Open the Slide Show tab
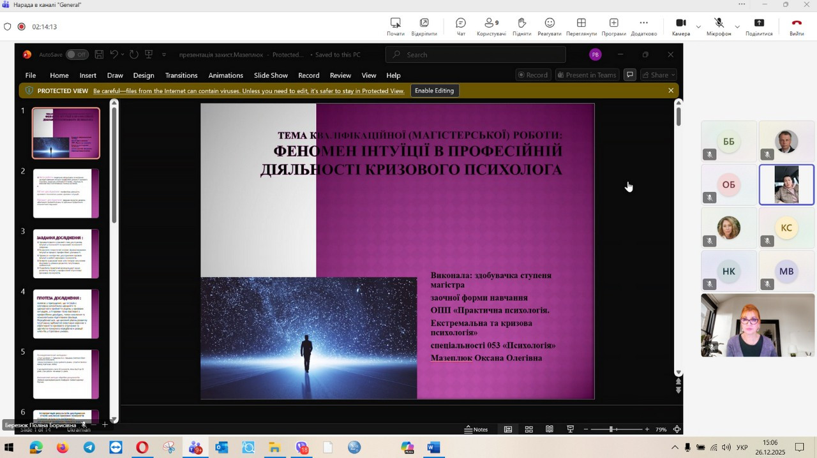 271,75
